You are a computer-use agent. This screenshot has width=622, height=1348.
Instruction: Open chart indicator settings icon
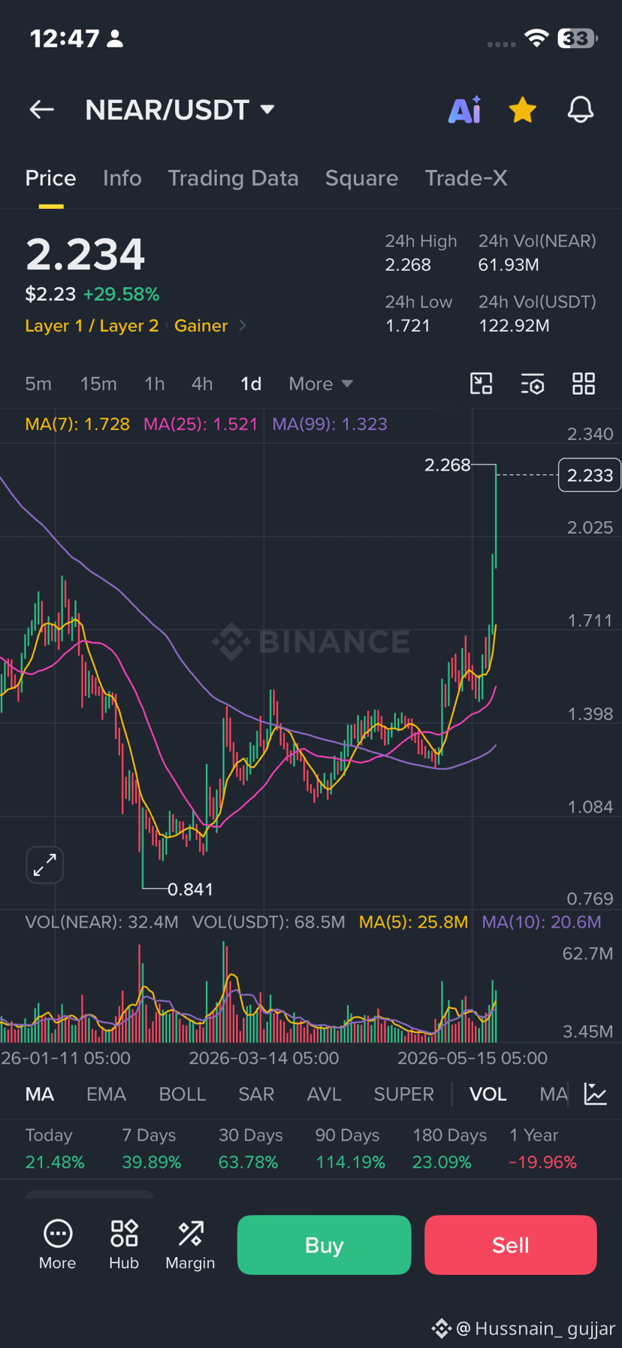[533, 383]
